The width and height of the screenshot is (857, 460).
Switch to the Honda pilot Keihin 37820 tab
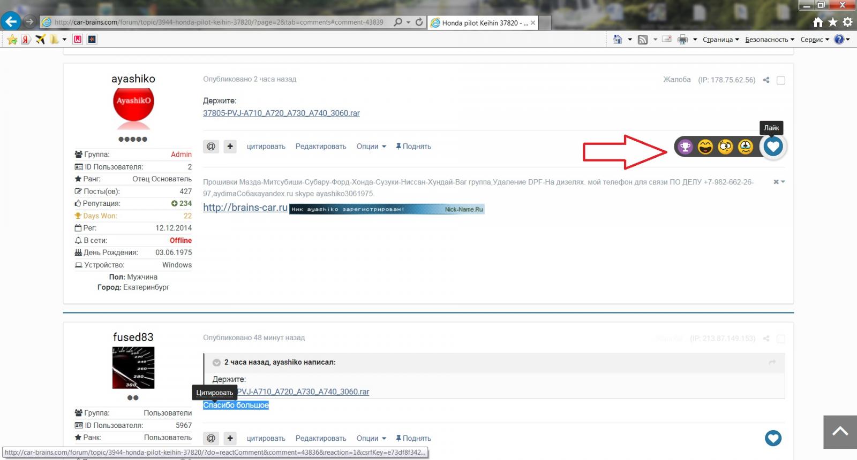pos(479,23)
